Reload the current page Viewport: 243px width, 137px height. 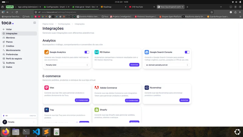(x=17, y=12)
